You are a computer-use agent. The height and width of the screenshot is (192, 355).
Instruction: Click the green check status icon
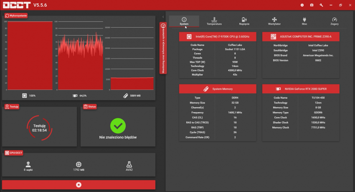118,126
